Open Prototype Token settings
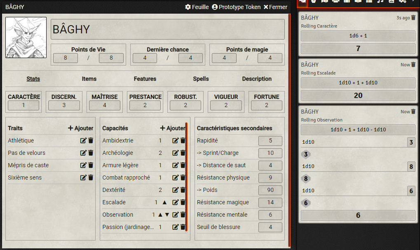Viewport: 420px width, 250px height. pyautogui.click(x=236, y=7)
